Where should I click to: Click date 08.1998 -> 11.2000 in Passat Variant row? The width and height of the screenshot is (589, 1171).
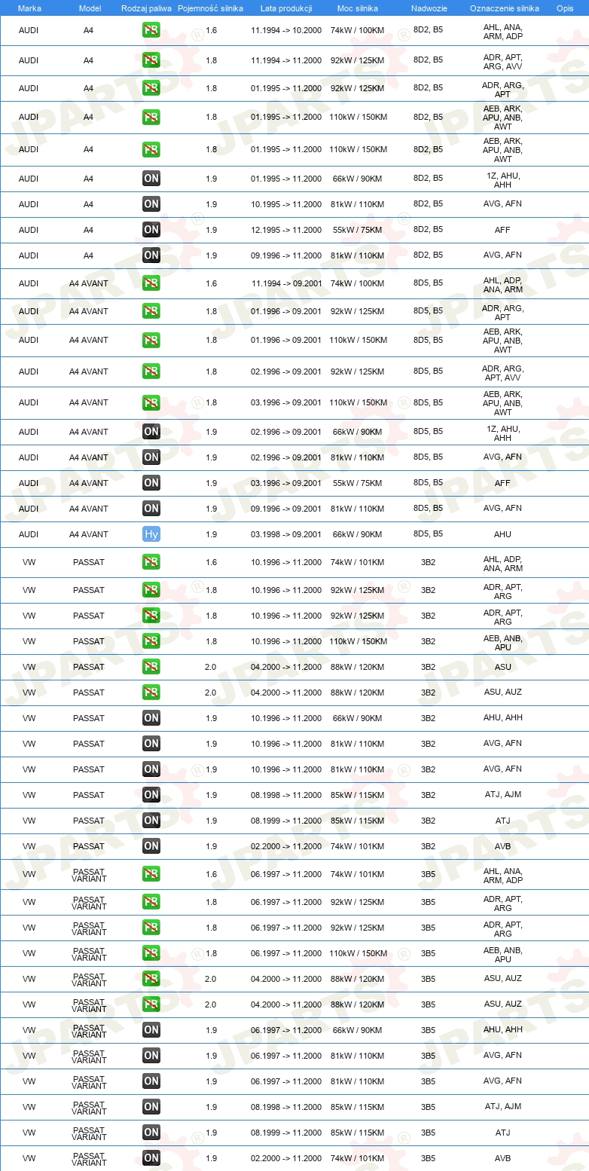click(286, 1107)
